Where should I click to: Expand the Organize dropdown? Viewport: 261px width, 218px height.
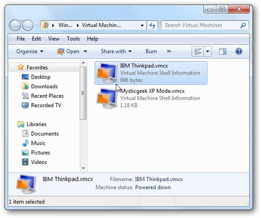point(30,51)
